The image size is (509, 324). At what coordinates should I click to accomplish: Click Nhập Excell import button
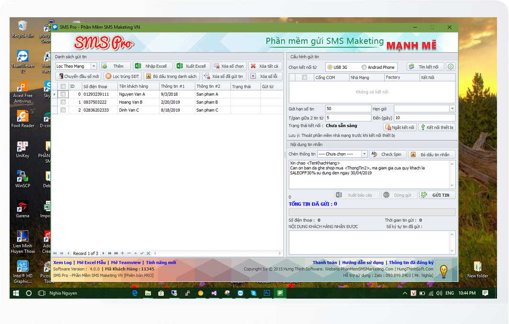[x=152, y=66]
